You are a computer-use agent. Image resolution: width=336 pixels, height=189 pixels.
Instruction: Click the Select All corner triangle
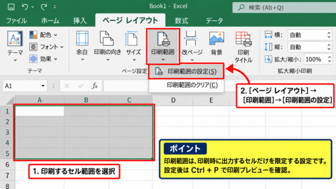pyautogui.click(x=10, y=100)
